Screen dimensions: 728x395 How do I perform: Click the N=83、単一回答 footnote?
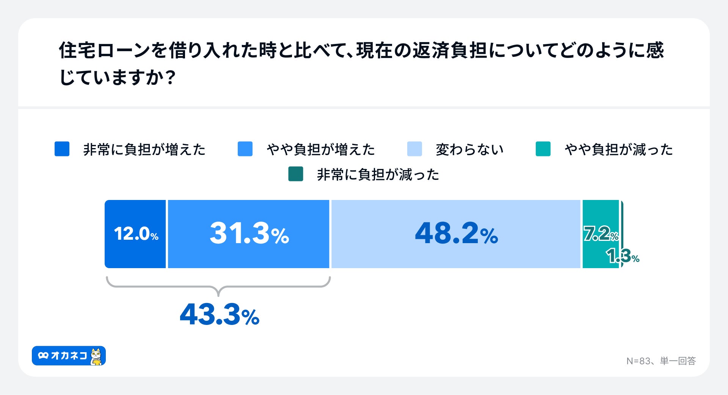[661, 361]
